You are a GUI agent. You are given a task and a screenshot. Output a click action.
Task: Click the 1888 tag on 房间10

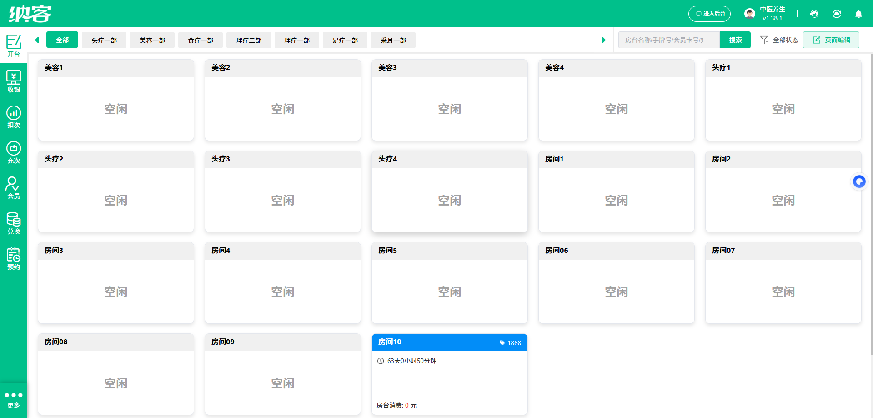click(510, 343)
